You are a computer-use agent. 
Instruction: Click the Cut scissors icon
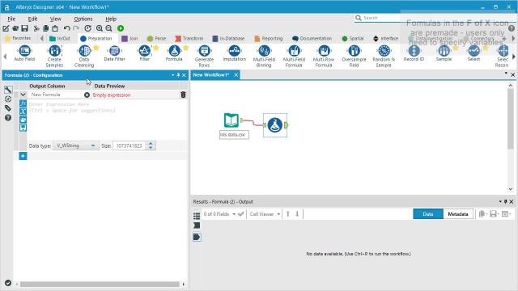point(36,28)
